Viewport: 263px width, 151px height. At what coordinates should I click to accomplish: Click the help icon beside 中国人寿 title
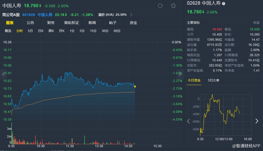pos(223,4)
